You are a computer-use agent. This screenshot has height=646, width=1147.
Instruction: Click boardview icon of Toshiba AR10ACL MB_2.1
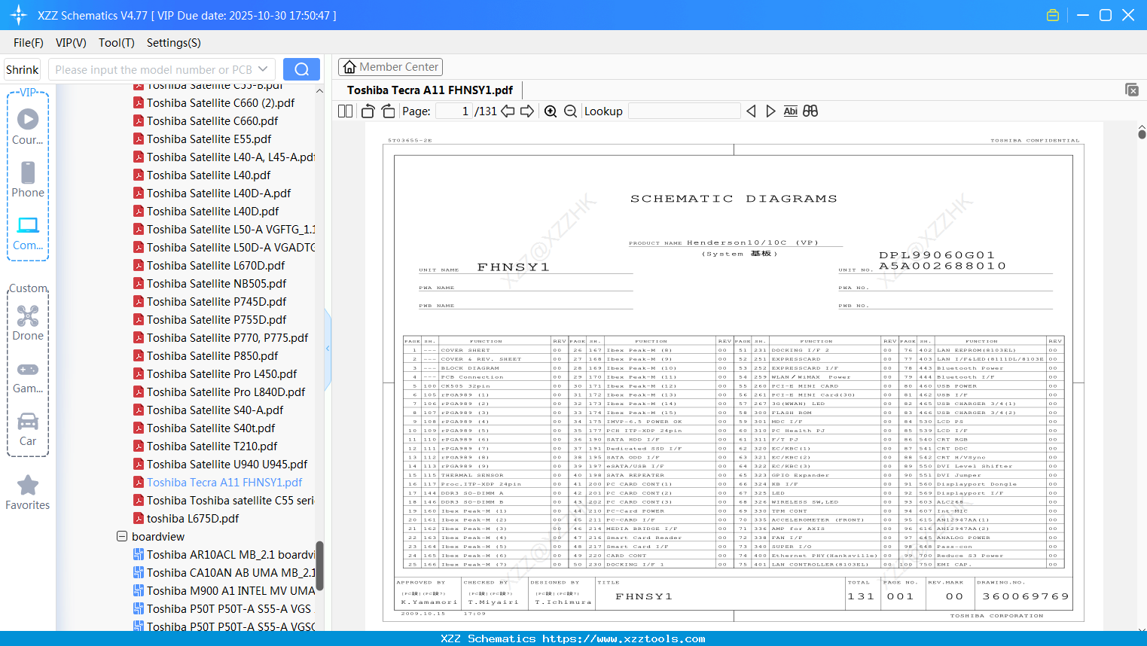tap(139, 554)
